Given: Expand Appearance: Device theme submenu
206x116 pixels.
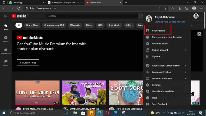Looking at the screenshot, I should 167,66.
